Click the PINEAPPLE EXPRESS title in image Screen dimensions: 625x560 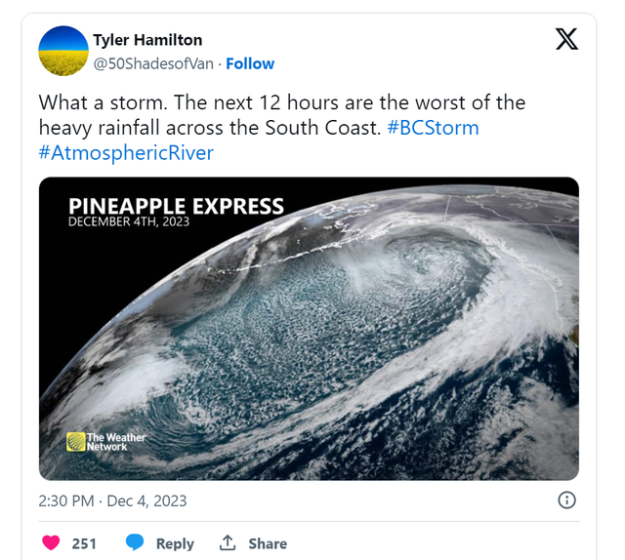pos(176,206)
